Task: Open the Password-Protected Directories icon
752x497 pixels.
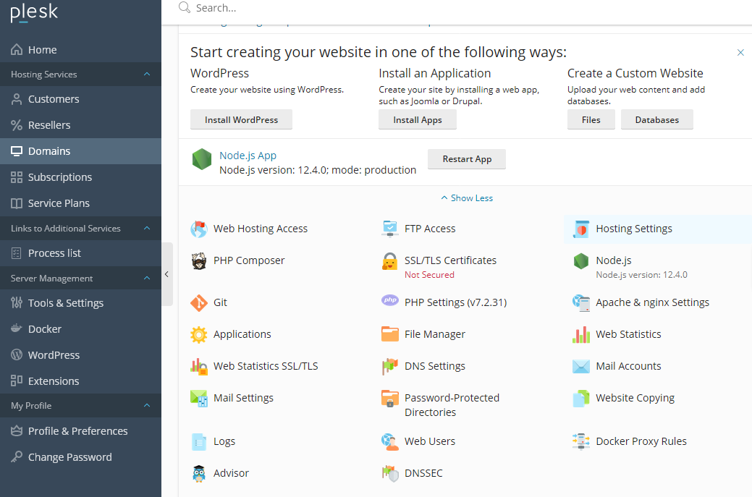Action: pyautogui.click(x=390, y=399)
